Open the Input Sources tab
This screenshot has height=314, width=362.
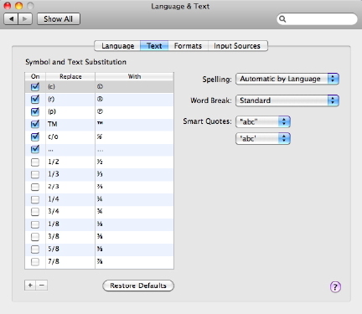coord(237,46)
